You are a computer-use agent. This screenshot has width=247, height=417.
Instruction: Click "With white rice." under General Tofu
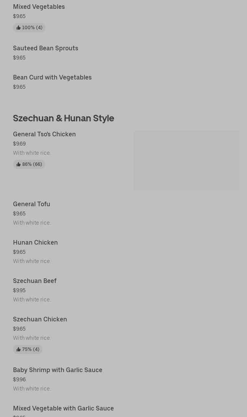point(32,223)
